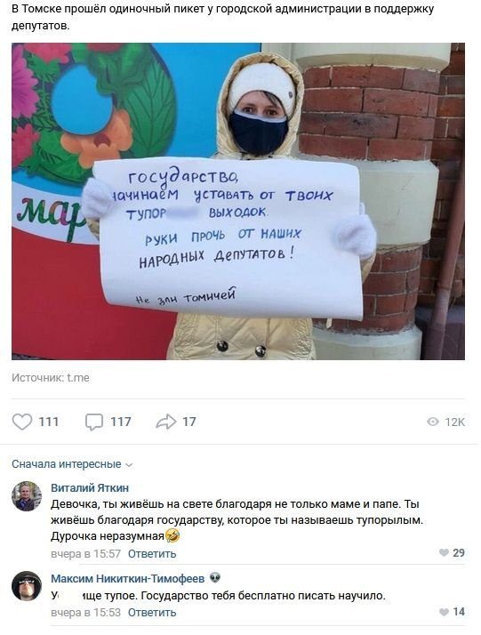Click the views eye icon
The image size is (481, 635).
pos(433,422)
